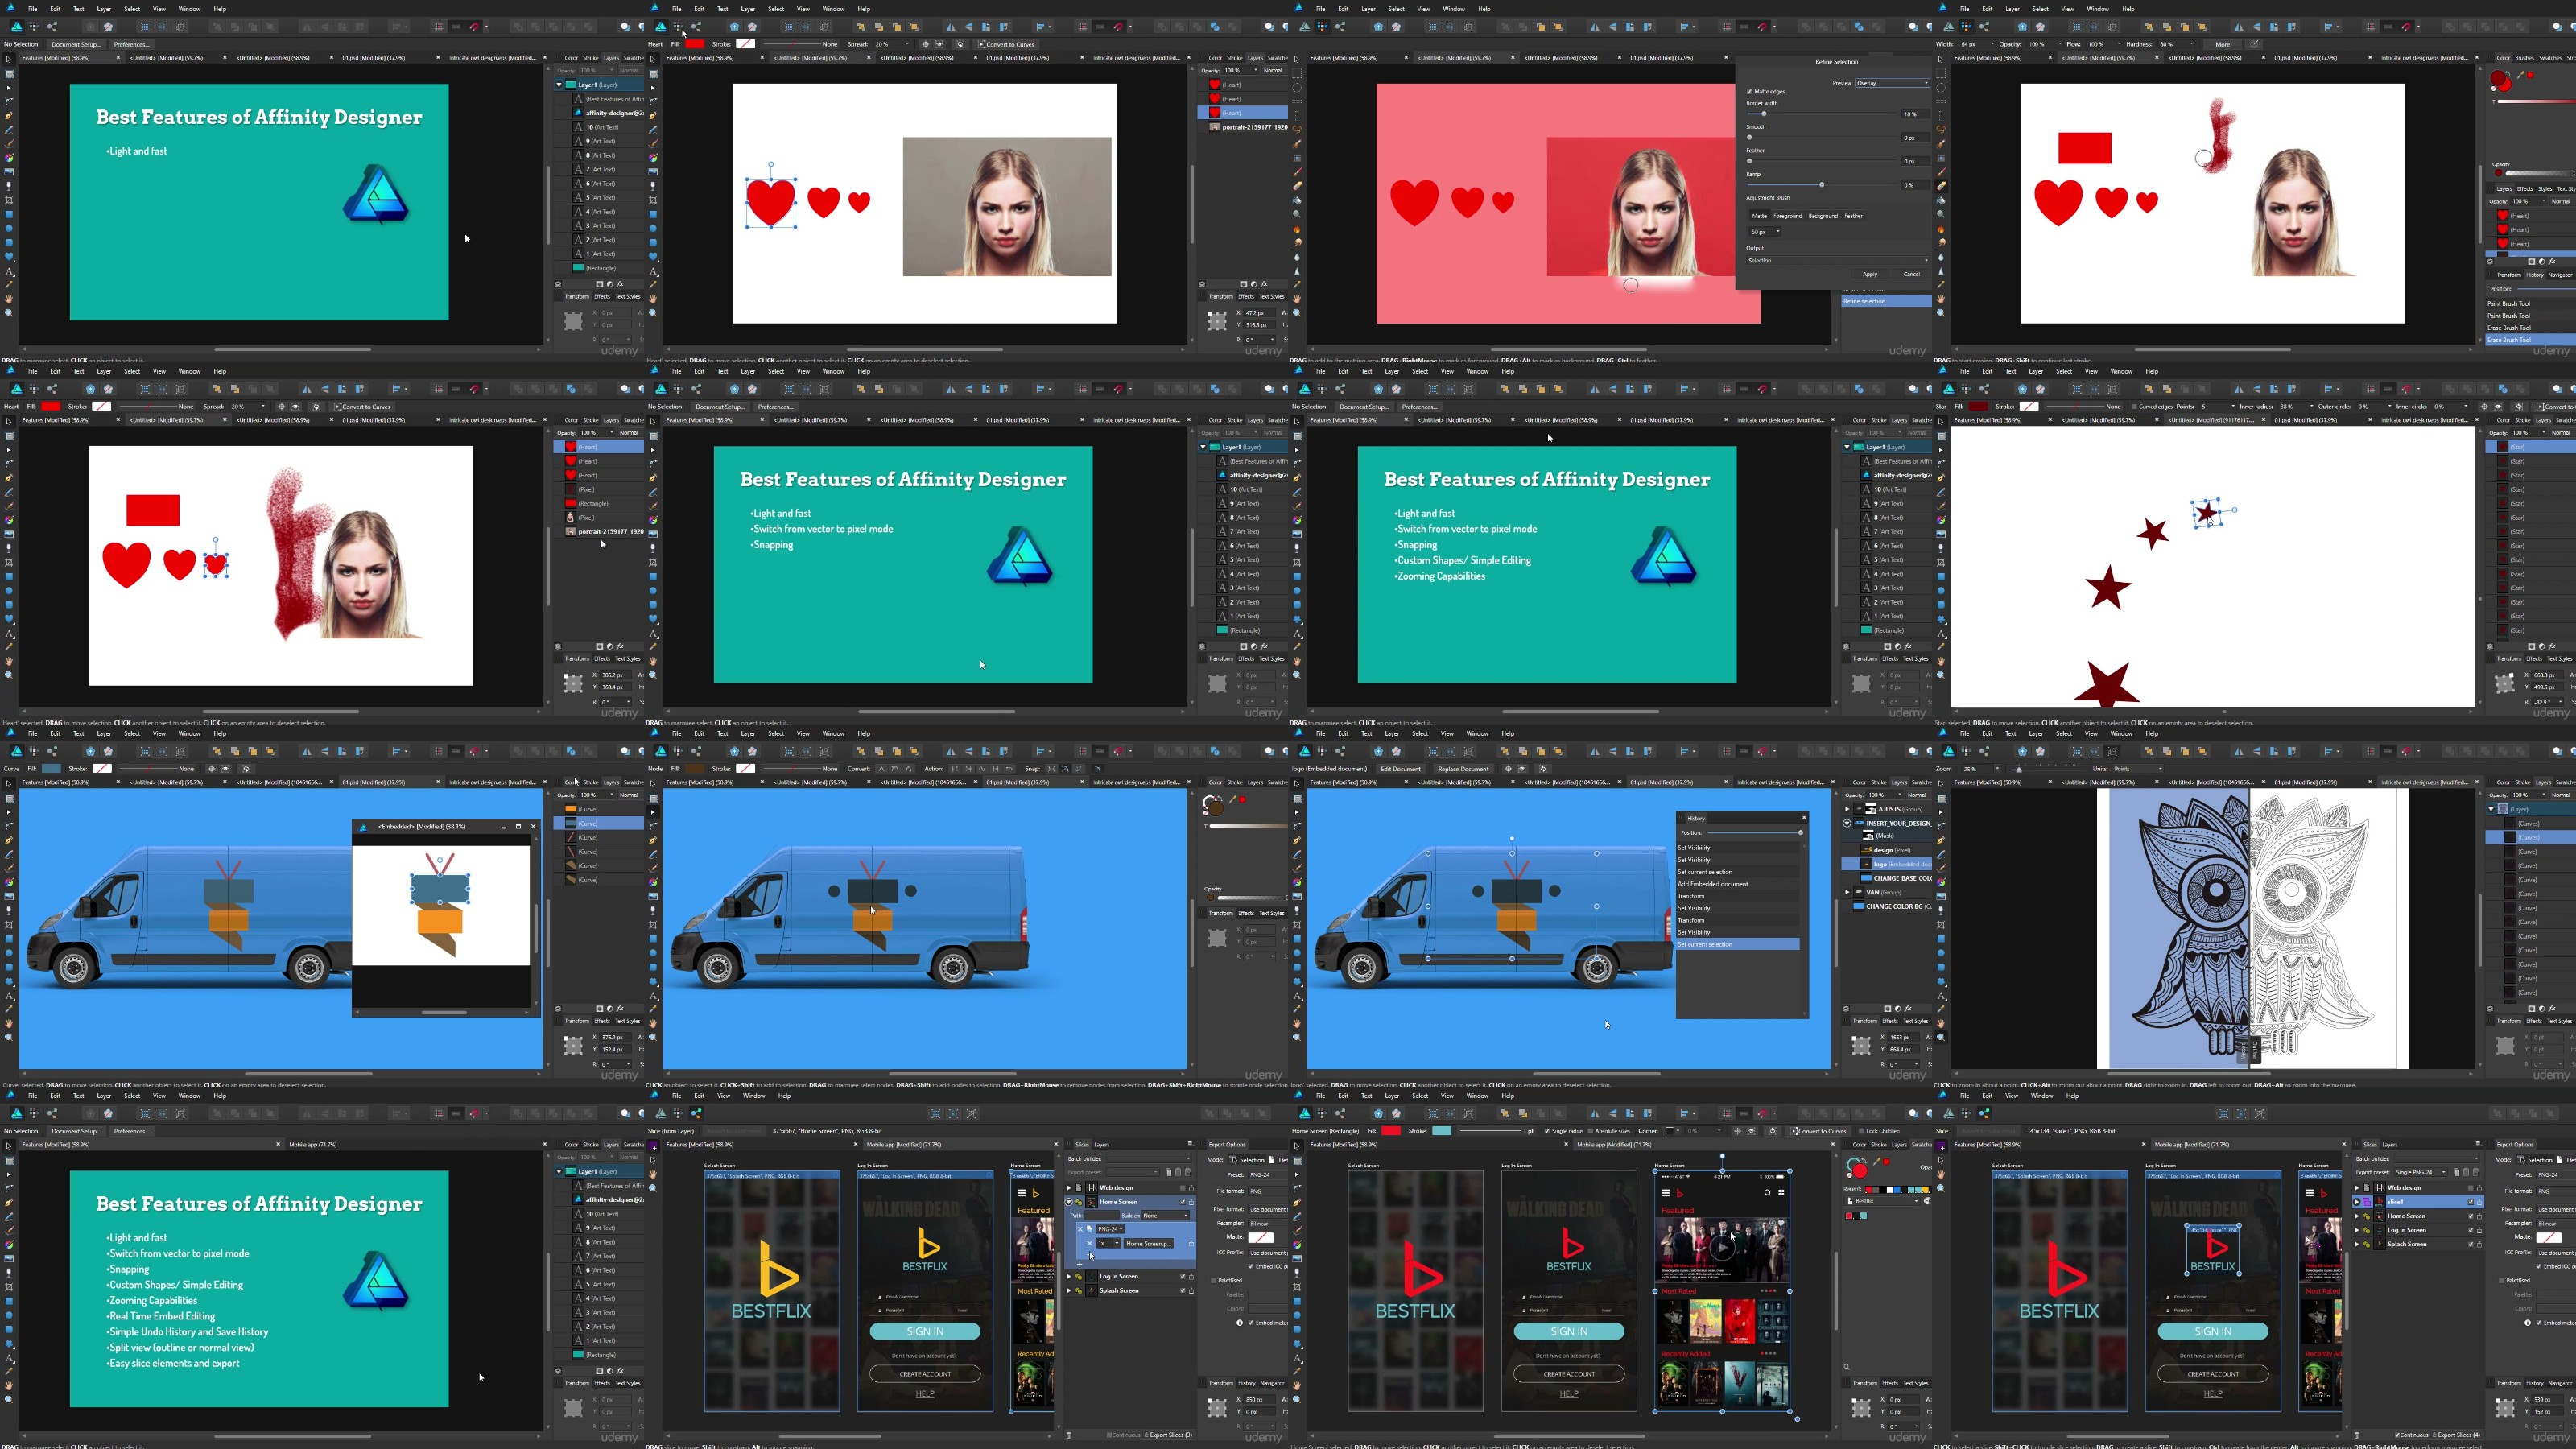Select Add Embedded document history entry
2576x1449 pixels.
[1713, 884]
